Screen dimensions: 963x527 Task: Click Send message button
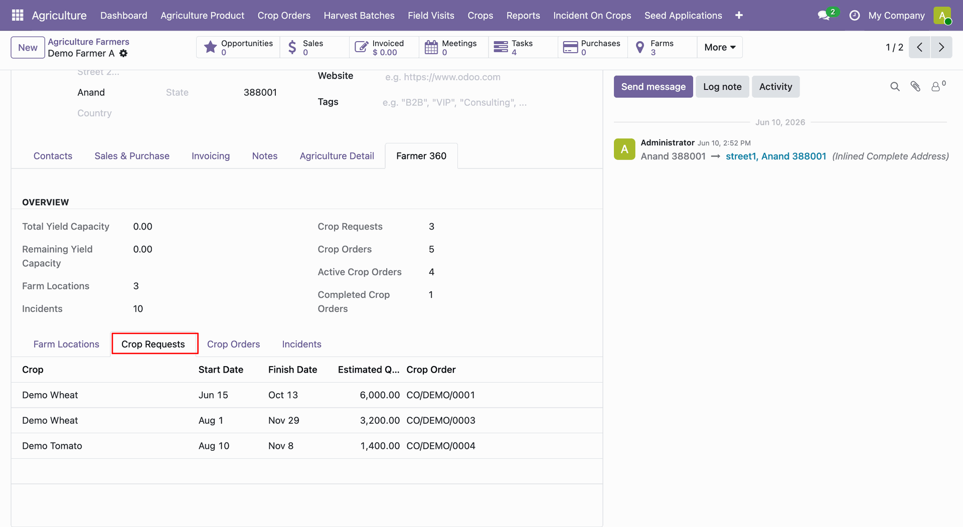click(x=653, y=87)
